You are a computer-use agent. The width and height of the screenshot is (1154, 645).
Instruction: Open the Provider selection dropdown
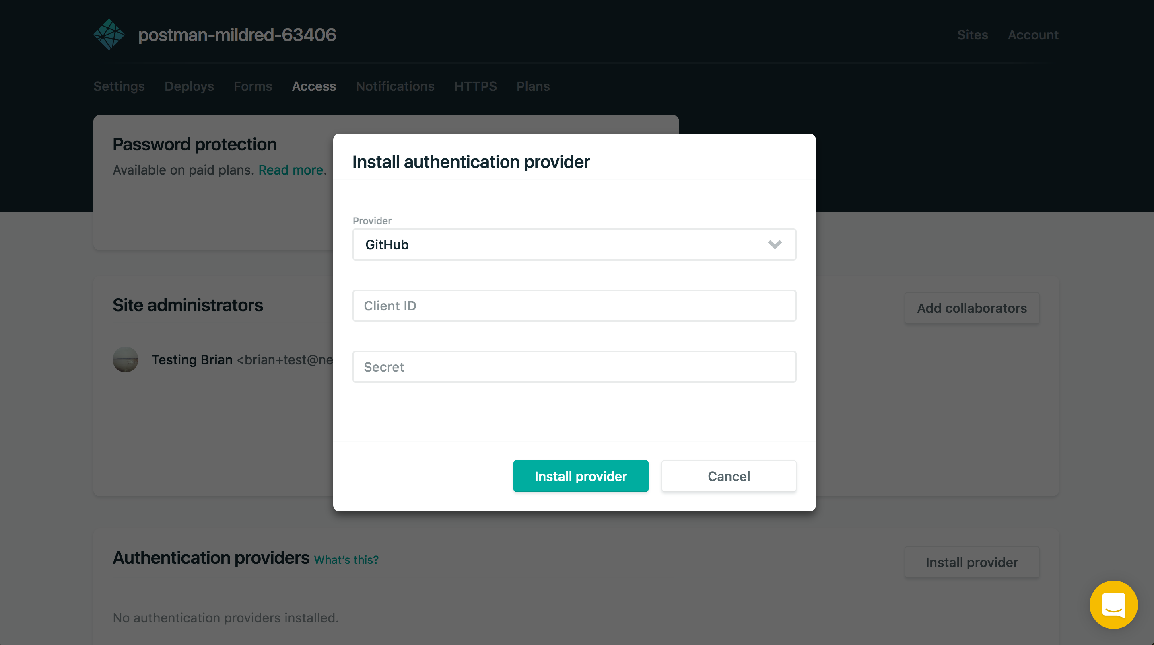tap(574, 244)
